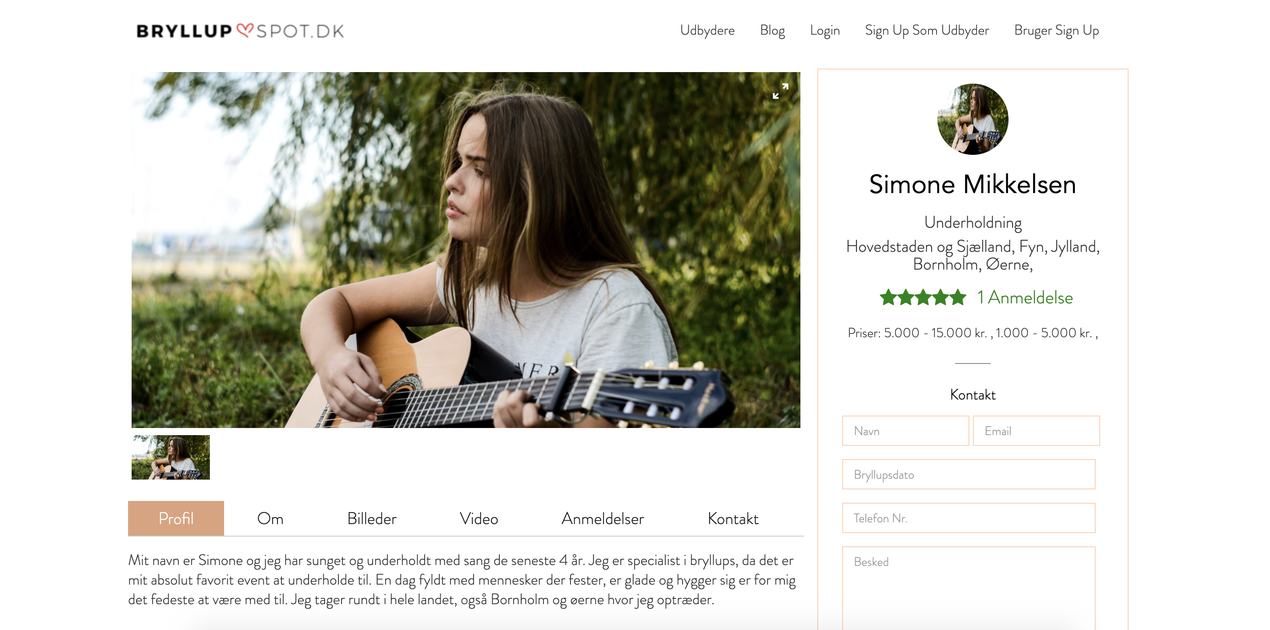Choose Bruger Sign Up in navigation
The image size is (1270, 630).
(1056, 31)
